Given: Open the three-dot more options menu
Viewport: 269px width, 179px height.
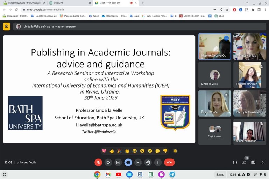Looking at the screenshot, I should pyautogui.click(x=158, y=162).
